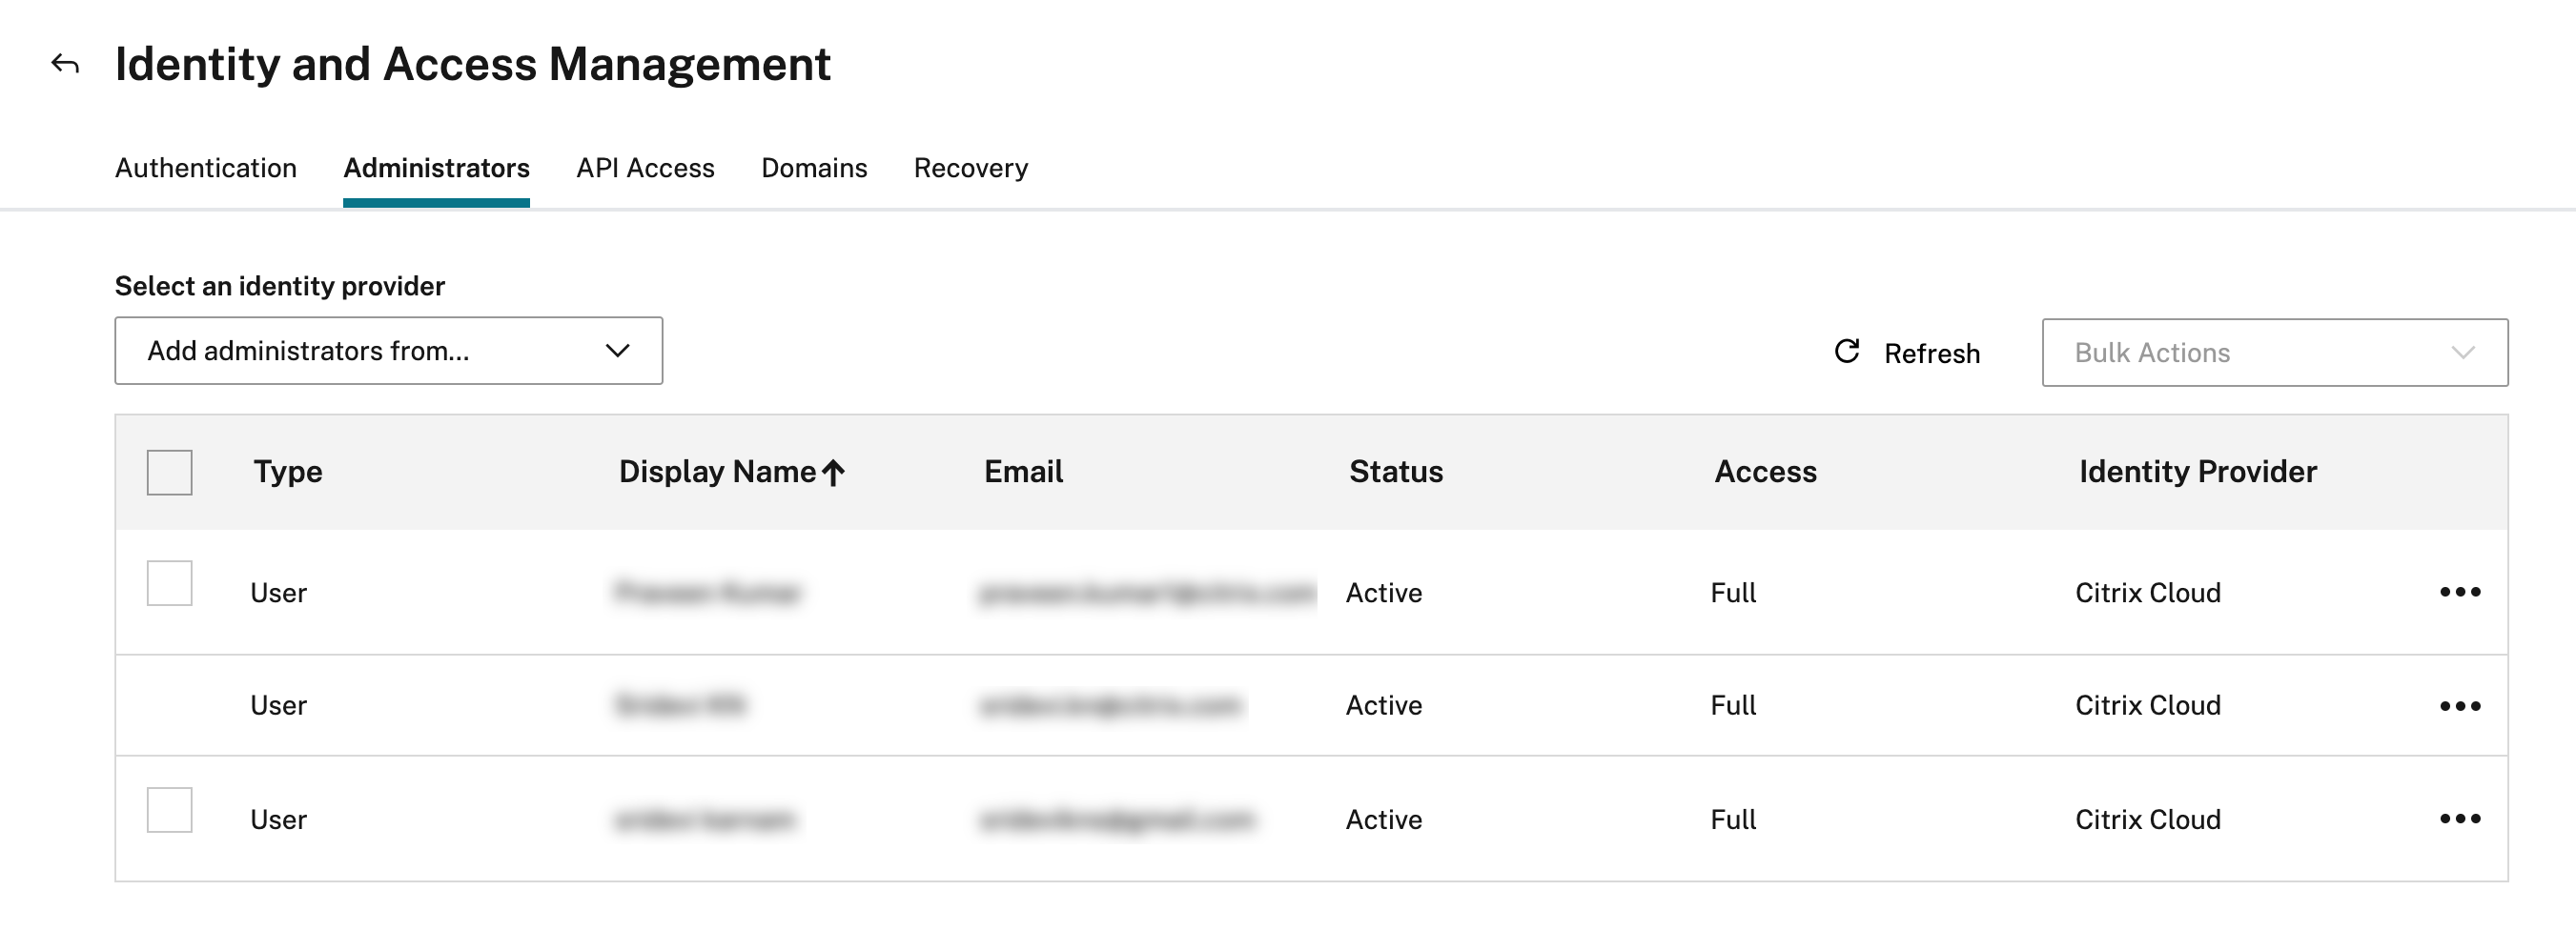Open the Bulk Actions dropdown
This screenshot has height=951, width=2576.
coord(2275,352)
